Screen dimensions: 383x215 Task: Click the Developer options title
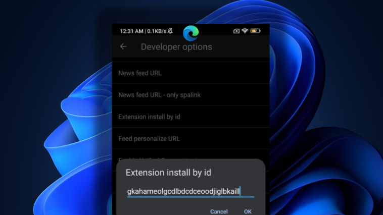(x=176, y=47)
